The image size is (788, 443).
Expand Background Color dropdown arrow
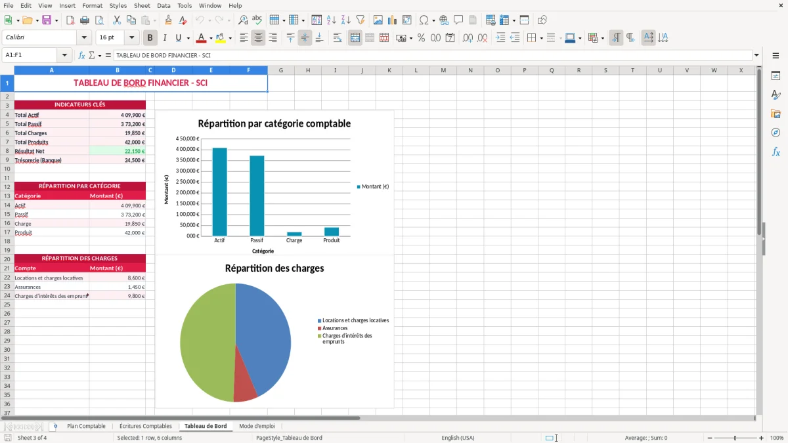(230, 38)
